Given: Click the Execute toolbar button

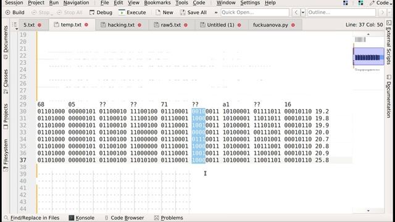Looking at the screenshot, I should [x=132, y=12].
